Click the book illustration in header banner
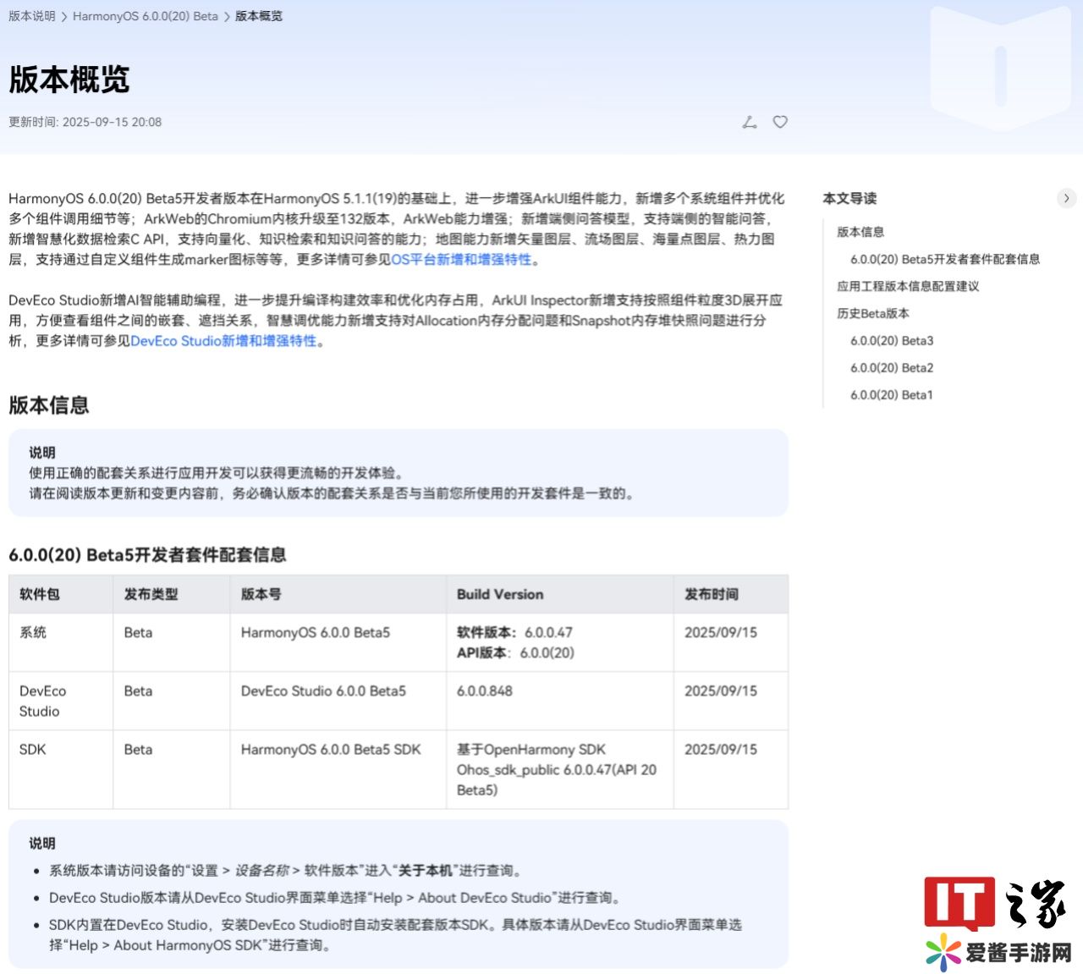 coord(1000,68)
